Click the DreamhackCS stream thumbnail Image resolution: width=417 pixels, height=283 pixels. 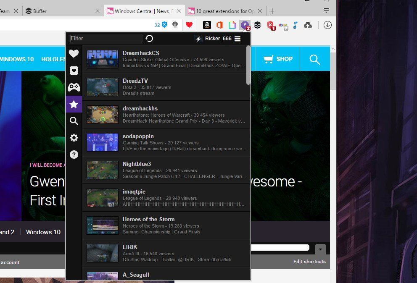pos(102,59)
